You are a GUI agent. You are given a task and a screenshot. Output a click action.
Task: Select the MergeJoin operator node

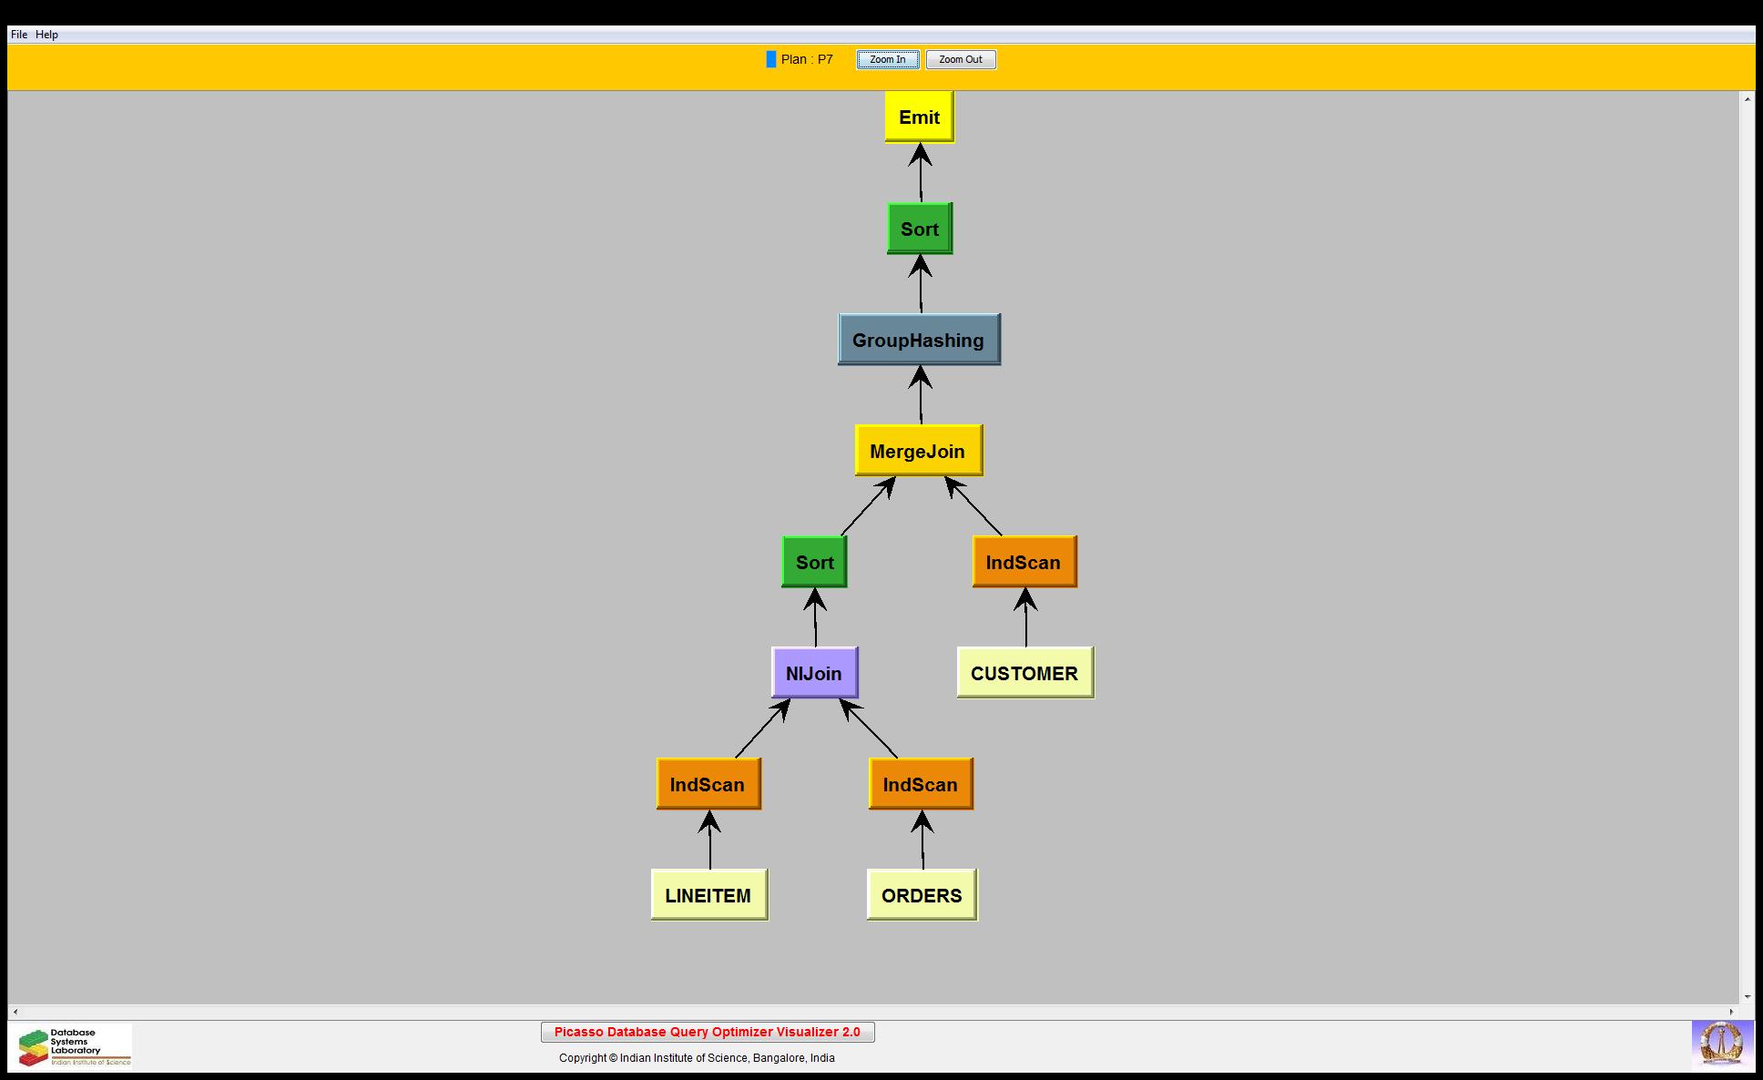pyautogui.click(x=918, y=452)
